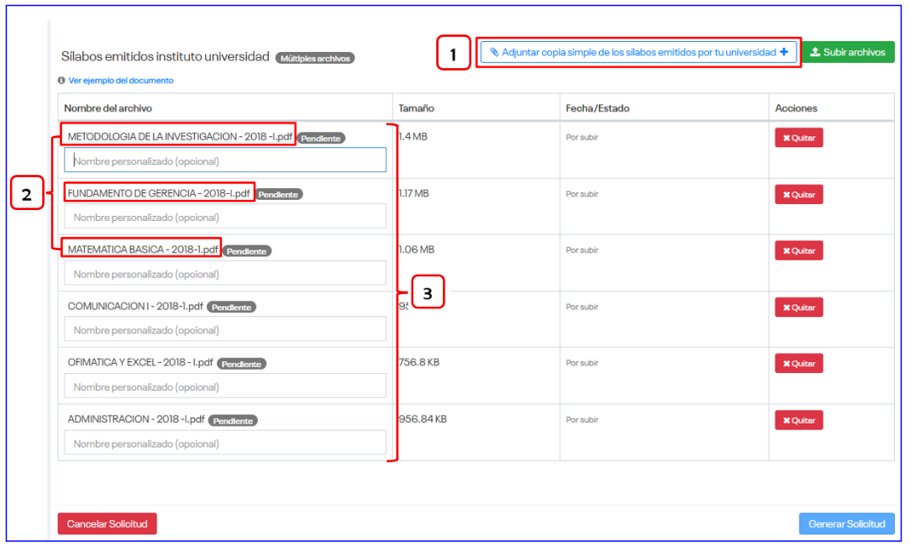This screenshot has width=910, height=547.
Task: Remove ADMINISTRACION file with Quitar
Action: tap(798, 420)
